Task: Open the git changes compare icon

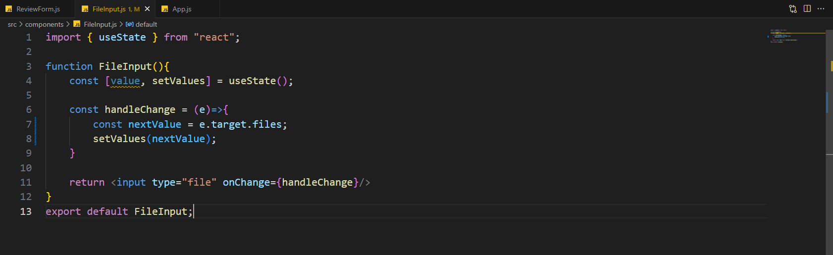Action: point(793,9)
